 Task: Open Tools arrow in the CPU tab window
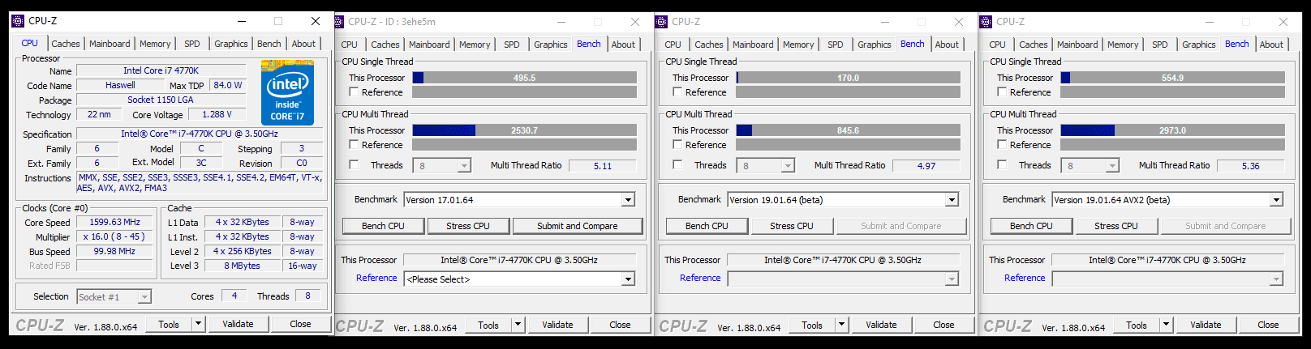pyautogui.click(x=198, y=324)
